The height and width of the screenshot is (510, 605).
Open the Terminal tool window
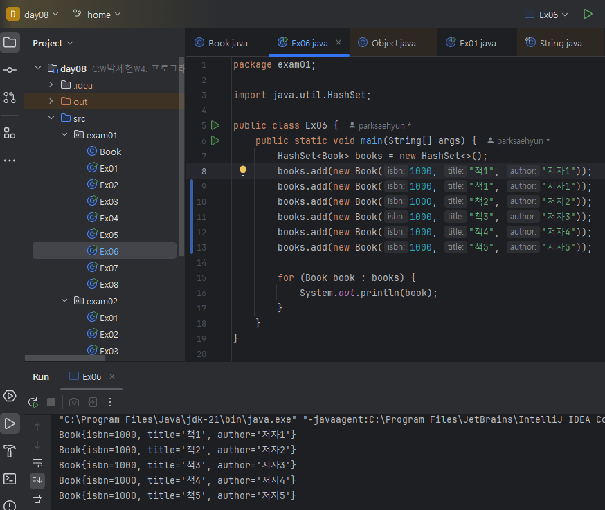click(x=10, y=478)
